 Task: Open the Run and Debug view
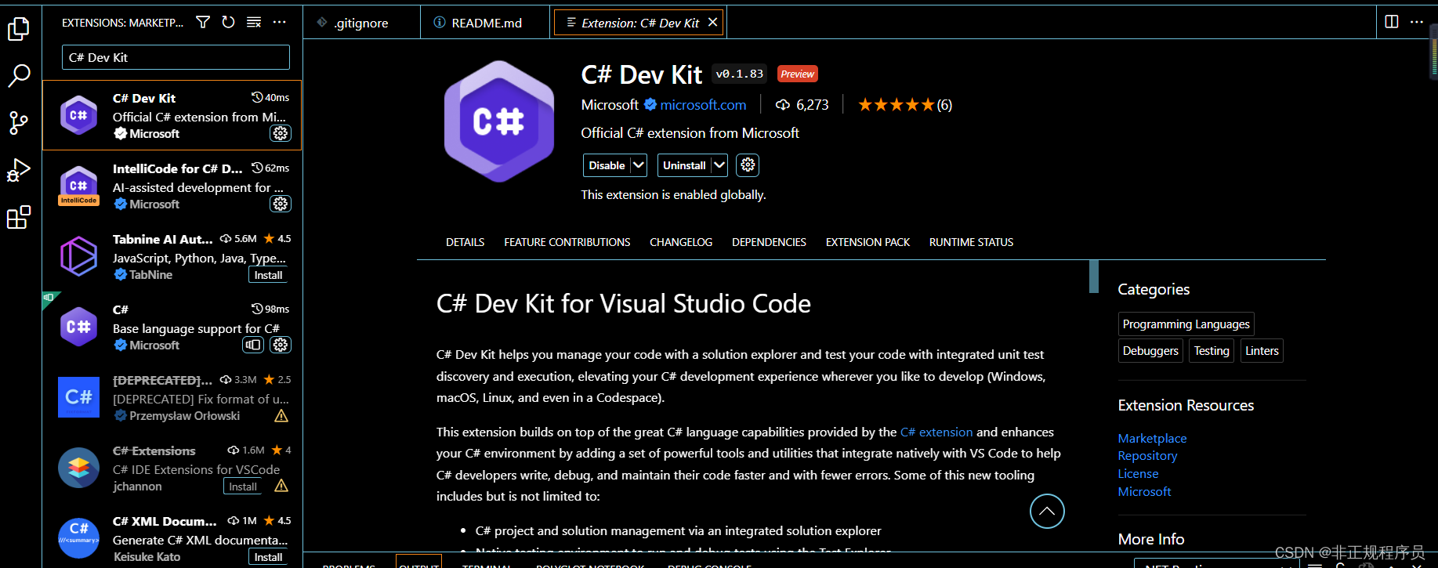point(18,170)
